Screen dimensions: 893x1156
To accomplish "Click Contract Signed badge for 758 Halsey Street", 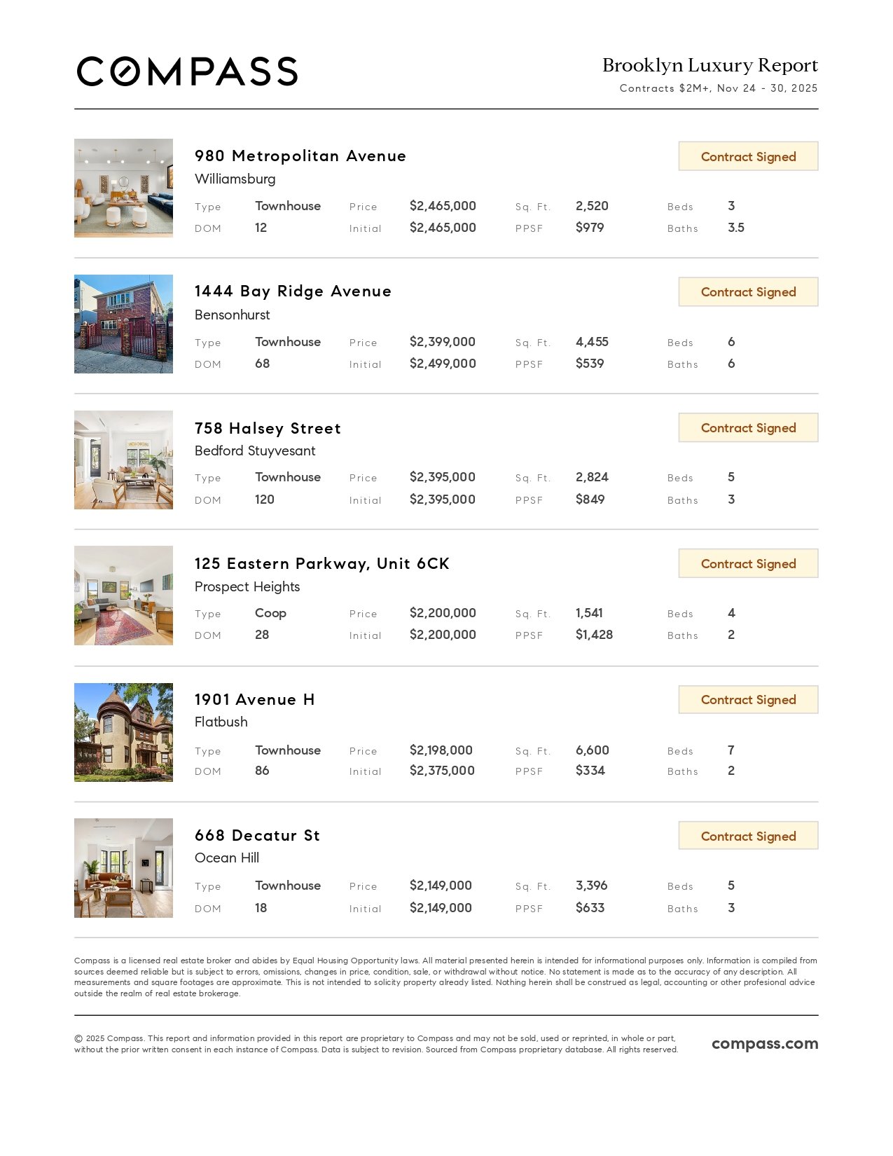I will pos(748,428).
